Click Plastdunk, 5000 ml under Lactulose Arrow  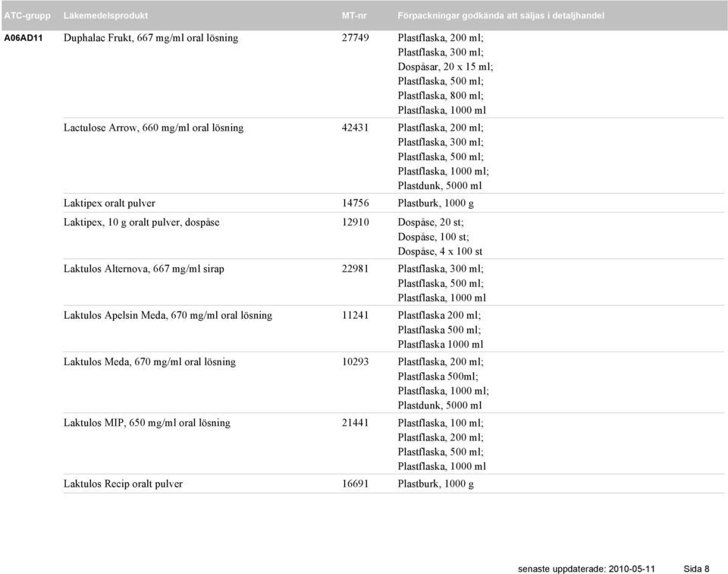click(440, 186)
